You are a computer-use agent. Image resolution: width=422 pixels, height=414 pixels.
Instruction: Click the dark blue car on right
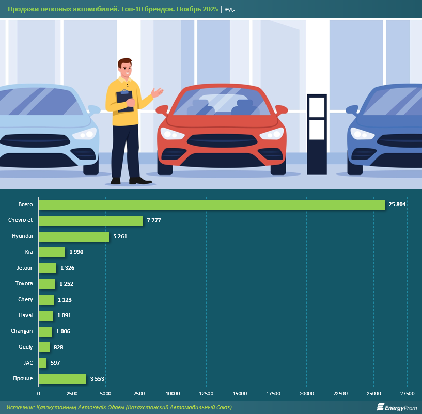click(x=387, y=132)
